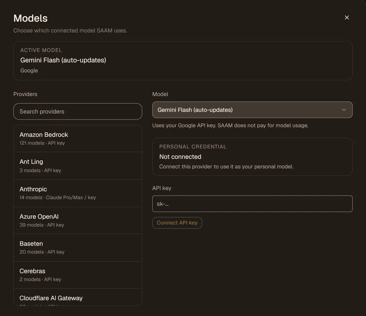The height and width of the screenshot is (316, 366).
Task: Click the Search providers field
Action: pos(78,111)
